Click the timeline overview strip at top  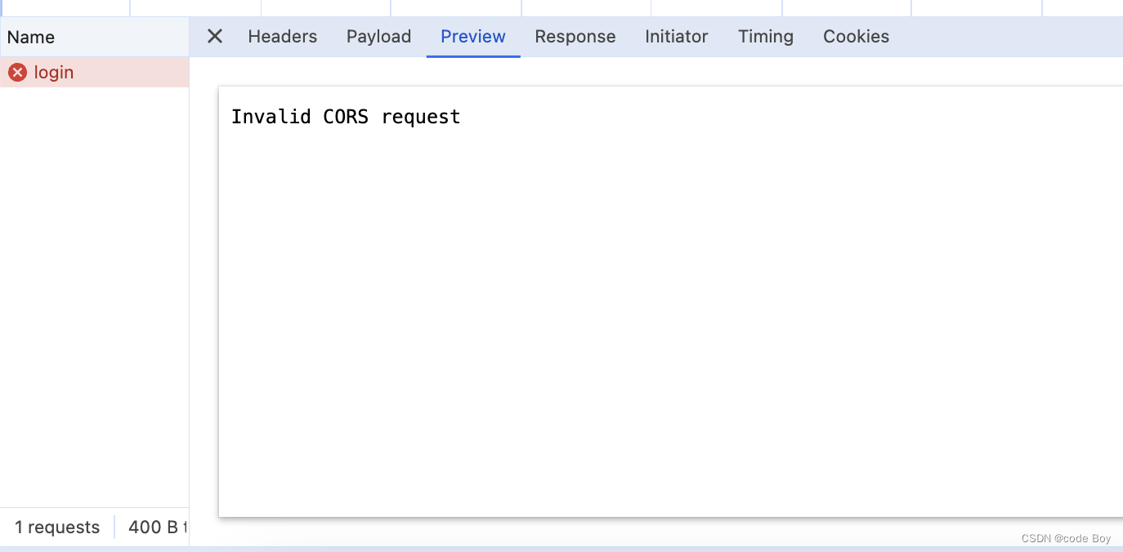(561, 8)
